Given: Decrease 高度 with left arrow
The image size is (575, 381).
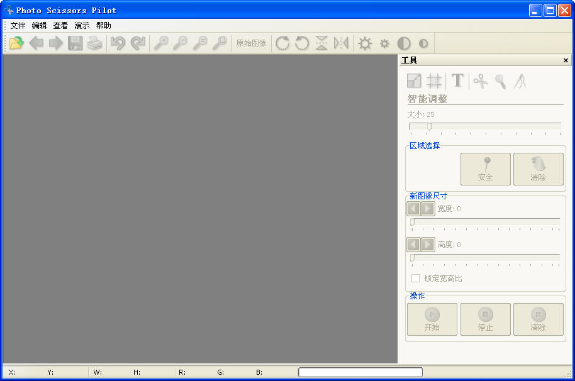Looking at the screenshot, I should click(414, 245).
